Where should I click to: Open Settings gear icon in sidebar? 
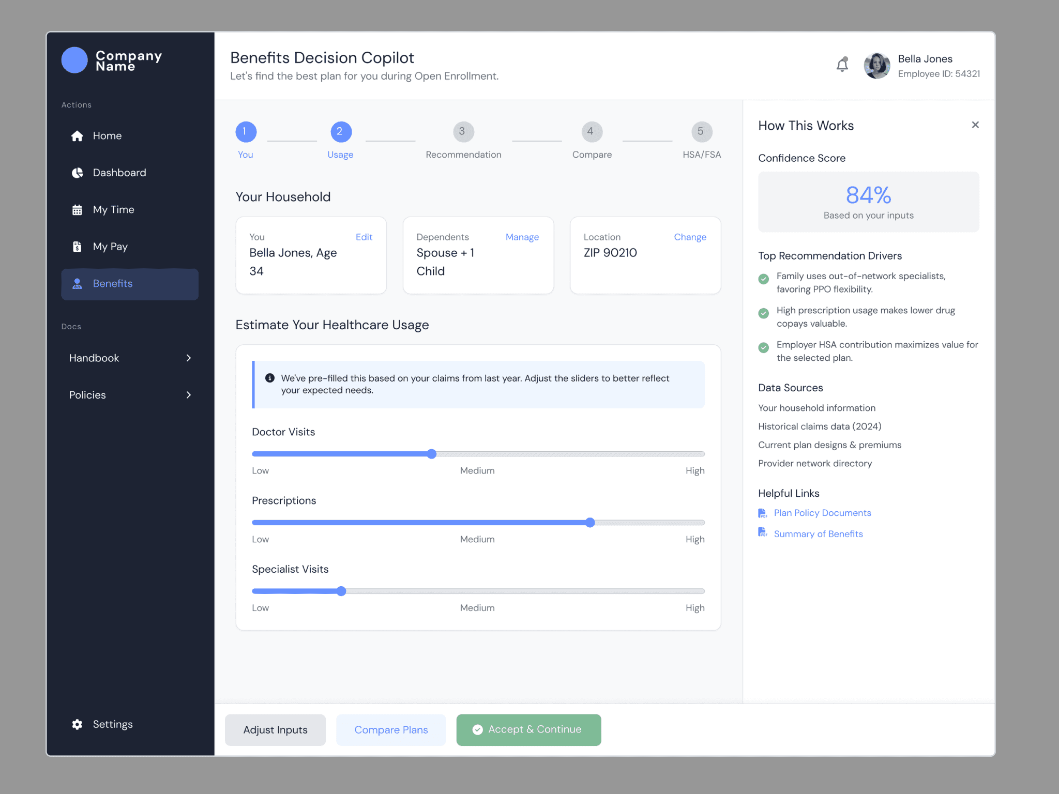[x=77, y=724]
